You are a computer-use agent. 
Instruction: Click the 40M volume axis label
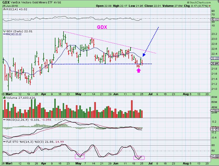[x=214, y=107]
